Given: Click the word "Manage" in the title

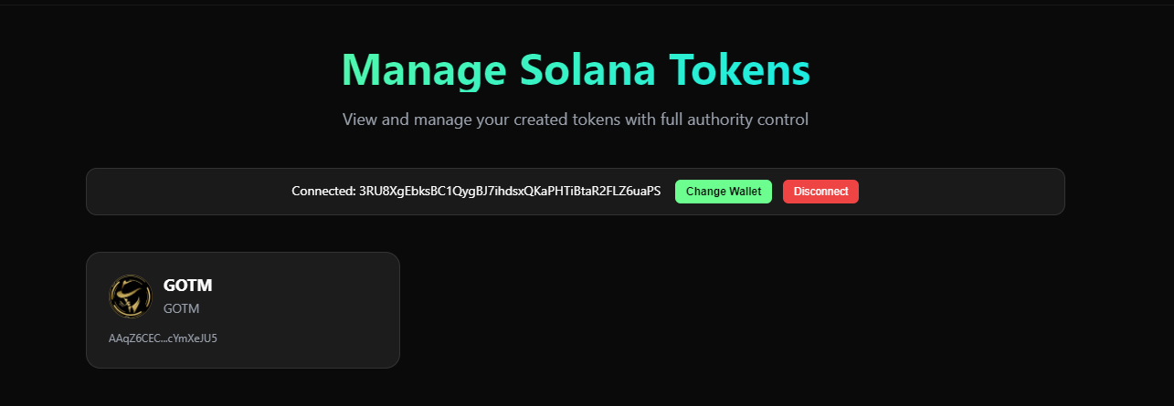Looking at the screenshot, I should pyautogui.click(x=423, y=69).
